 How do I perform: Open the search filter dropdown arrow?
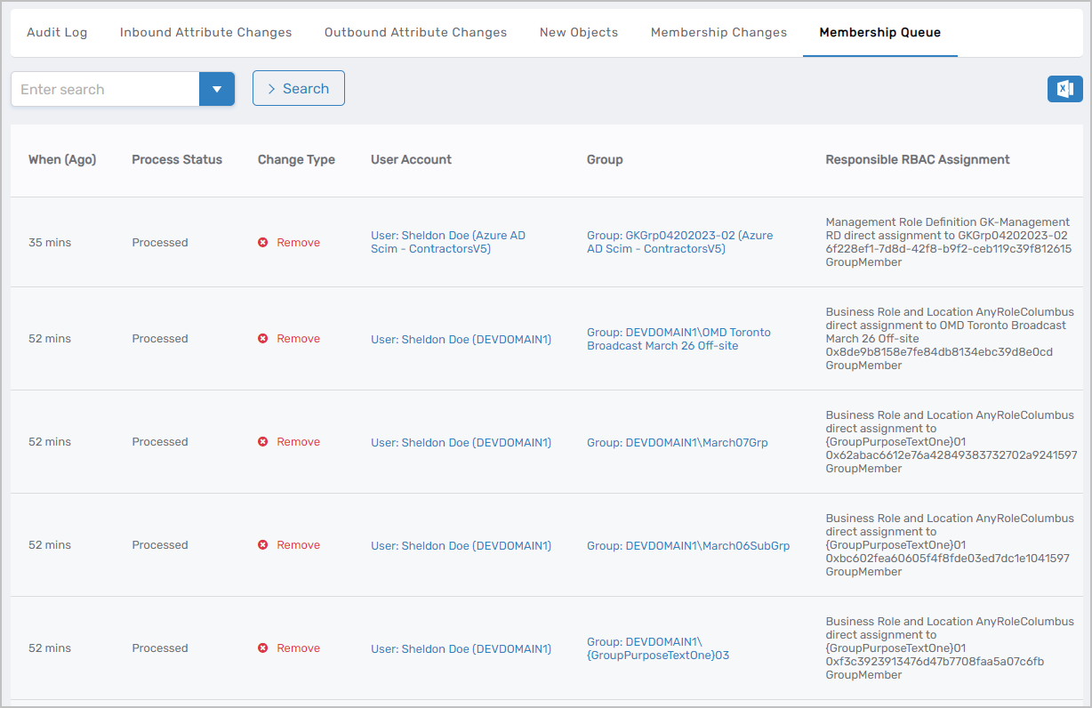[216, 89]
